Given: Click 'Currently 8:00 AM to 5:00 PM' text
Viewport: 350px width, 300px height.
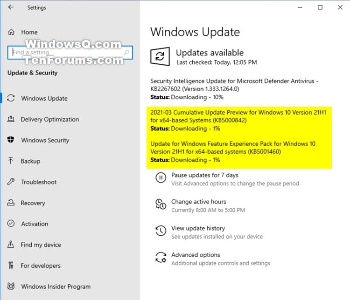Looking at the screenshot, I should coord(208,210).
